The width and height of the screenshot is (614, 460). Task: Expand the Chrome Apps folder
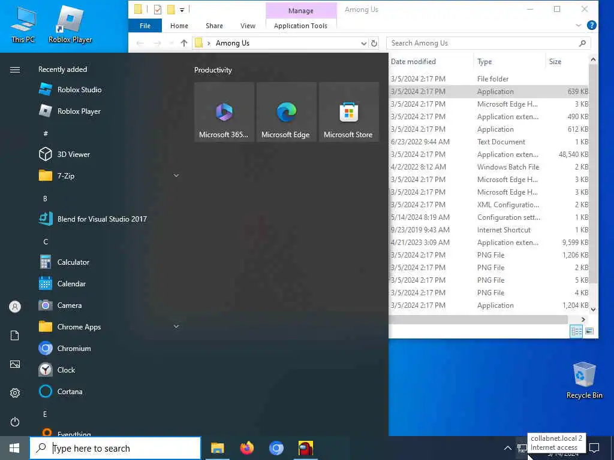pyautogui.click(x=176, y=326)
